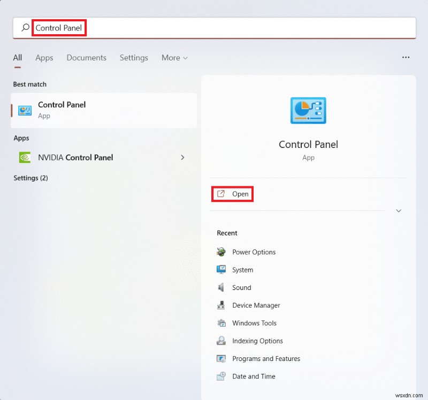Expand NVIDIA Control Panel options chevron

(182, 158)
